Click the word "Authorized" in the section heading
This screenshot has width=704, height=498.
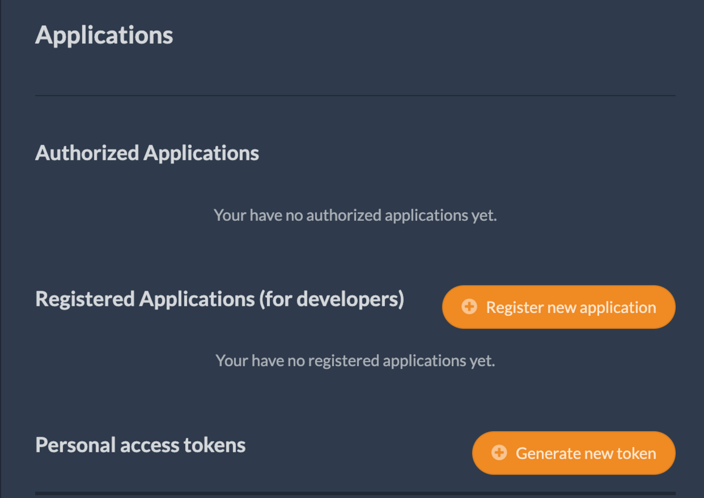click(x=87, y=153)
